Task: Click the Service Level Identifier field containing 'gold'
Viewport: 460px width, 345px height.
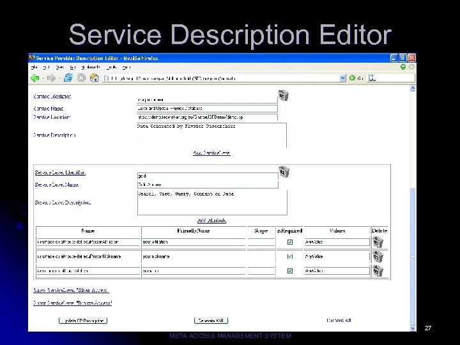Action: pos(208,176)
